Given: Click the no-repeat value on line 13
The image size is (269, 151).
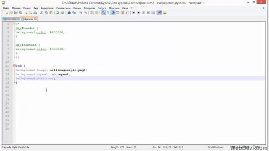Looking at the screenshot, I should pos(60,74).
